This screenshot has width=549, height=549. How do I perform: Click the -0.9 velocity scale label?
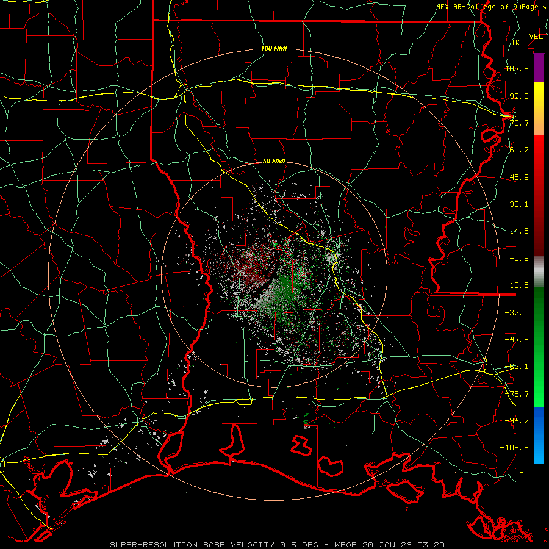point(519,258)
